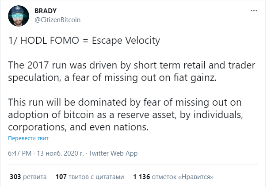Click the '1/ HODL FOMO = Escape Velocity' headline
Image resolution: width=267 pixels, height=187 pixels.
(84, 41)
